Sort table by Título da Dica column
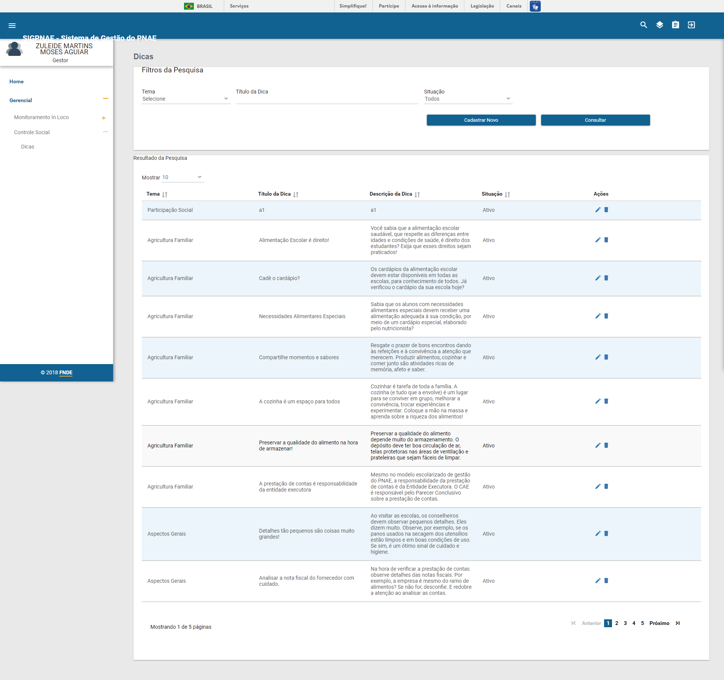Image resolution: width=724 pixels, height=680 pixels. point(296,195)
